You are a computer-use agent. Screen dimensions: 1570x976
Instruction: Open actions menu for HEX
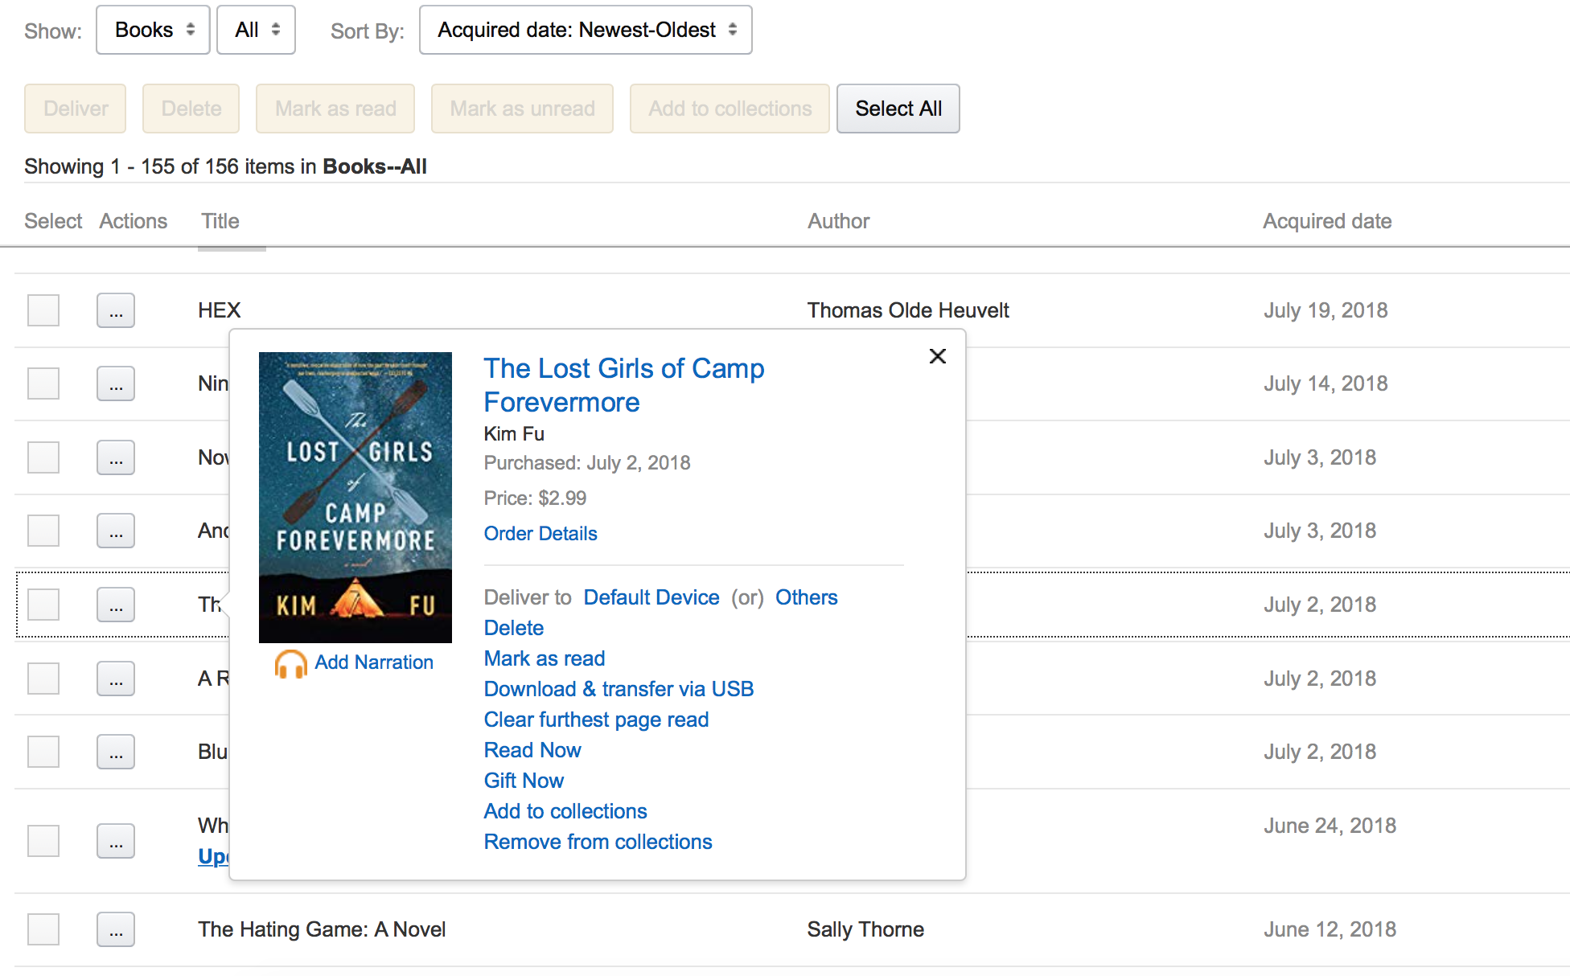tap(116, 310)
